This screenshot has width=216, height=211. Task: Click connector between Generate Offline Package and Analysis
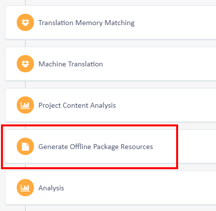pos(25,167)
